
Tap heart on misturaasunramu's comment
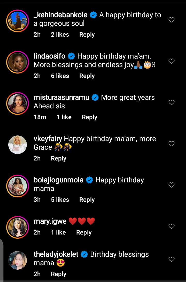click(172, 102)
